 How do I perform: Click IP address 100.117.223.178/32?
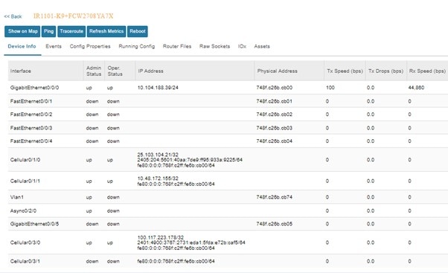160,237
